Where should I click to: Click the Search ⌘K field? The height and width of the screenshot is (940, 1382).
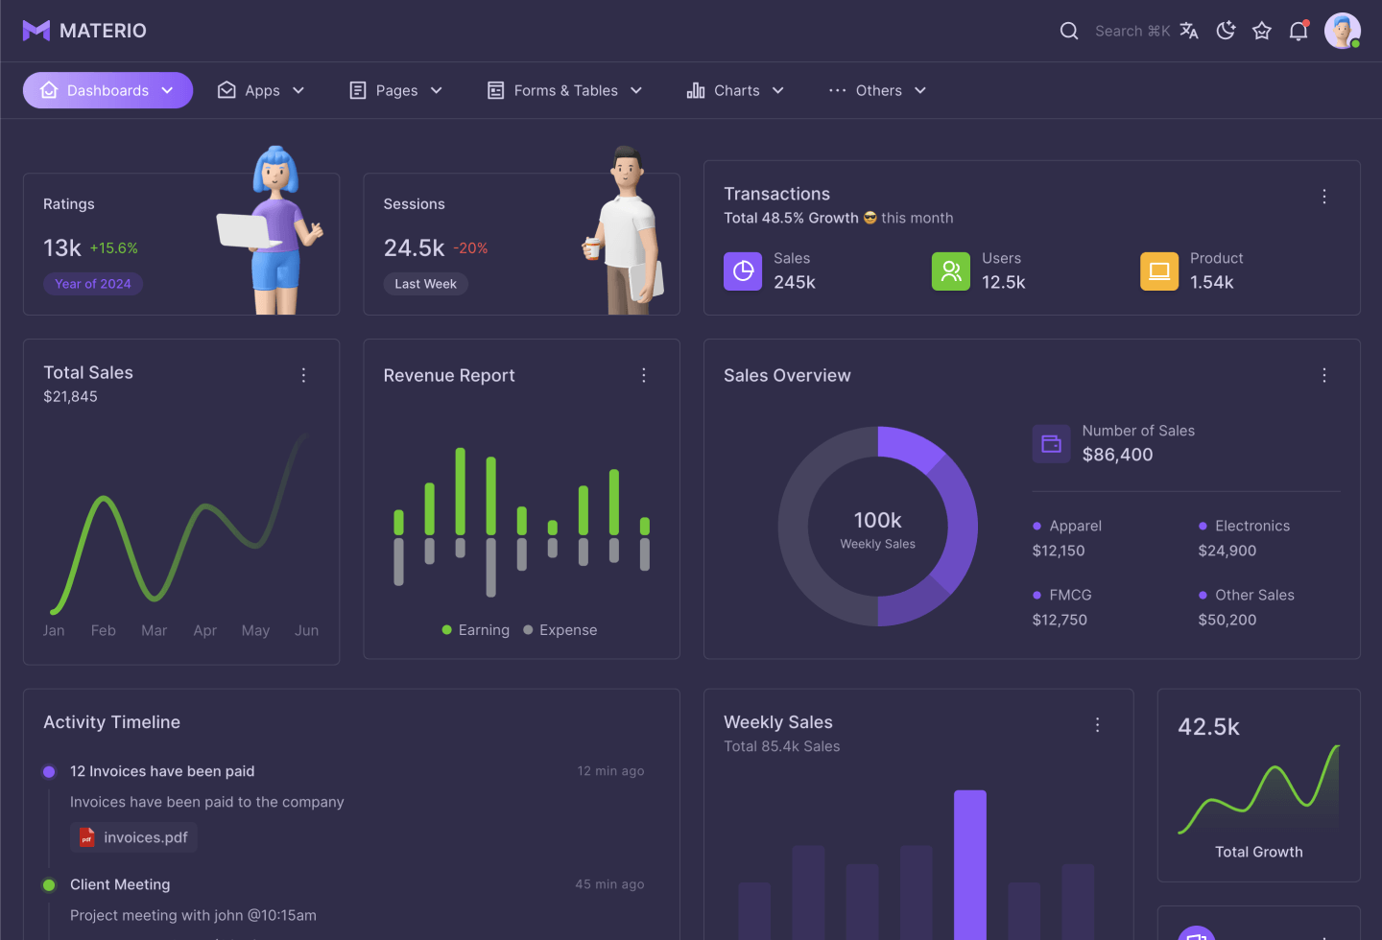coord(1132,31)
